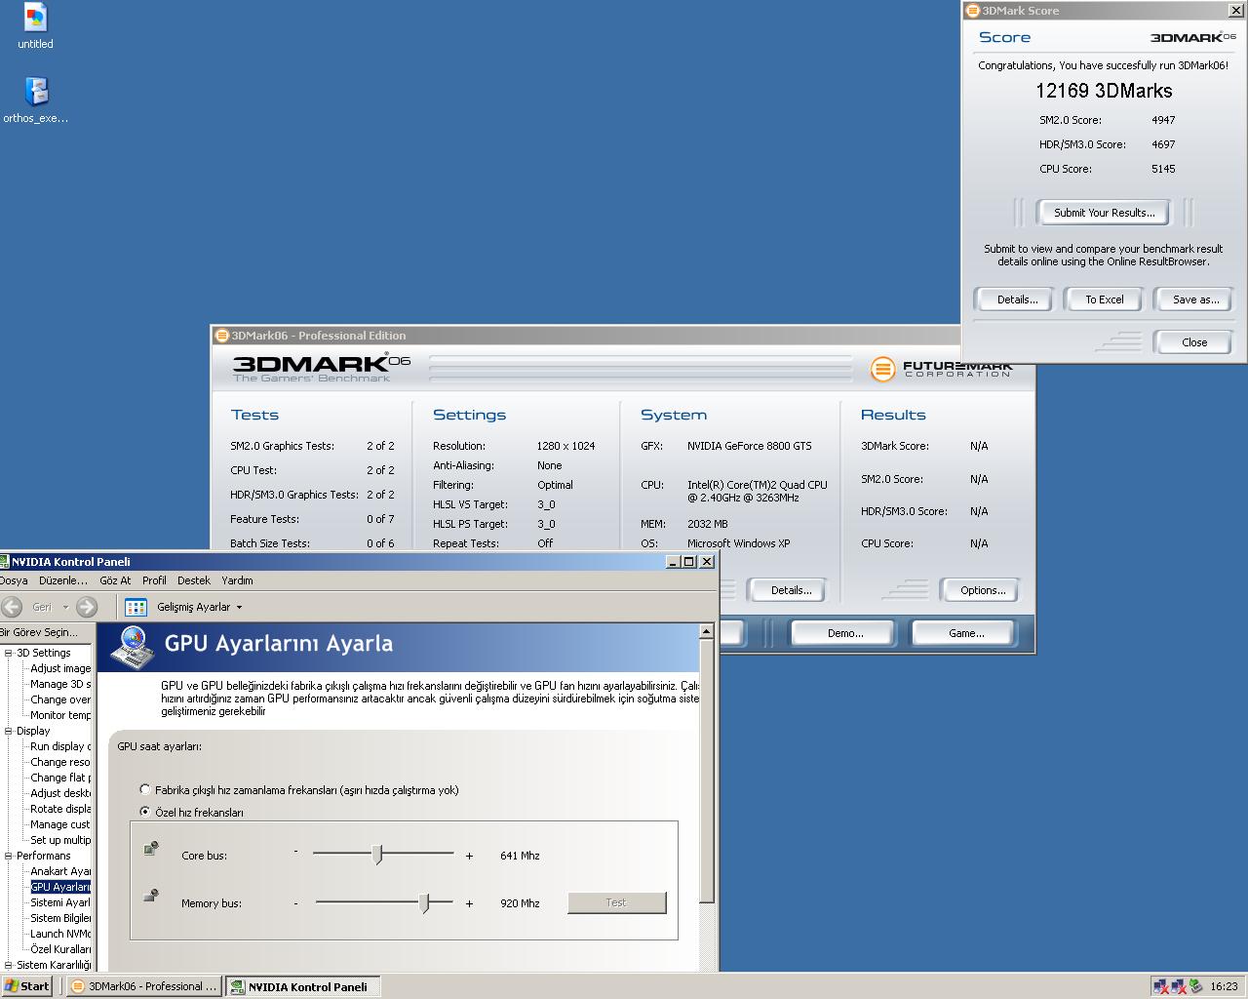Click the Core bus chip icon
The image size is (1248, 999).
tap(151, 848)
